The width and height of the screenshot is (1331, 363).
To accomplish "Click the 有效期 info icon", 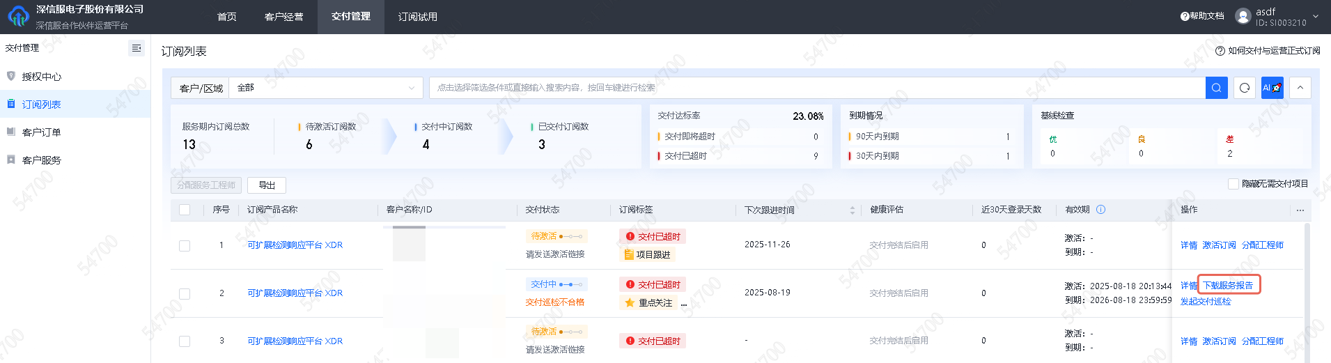I will (1101, 210).
